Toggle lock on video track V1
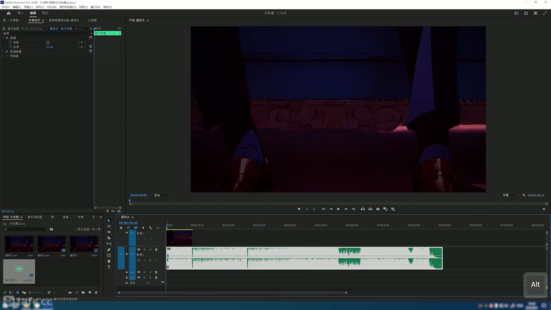Screen dimensions: 551x310 pos(127,233)
